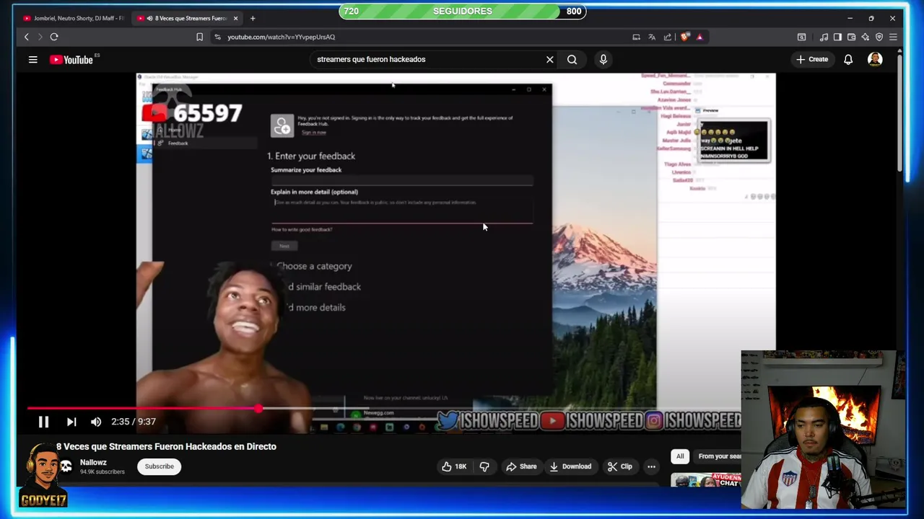Go forward in browser history
The image size is (924, 519).
pyautogui.click(x=40, y=37)
